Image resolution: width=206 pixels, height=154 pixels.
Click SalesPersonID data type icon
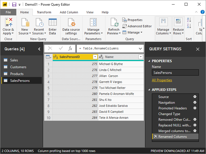[x=56, y=57]
